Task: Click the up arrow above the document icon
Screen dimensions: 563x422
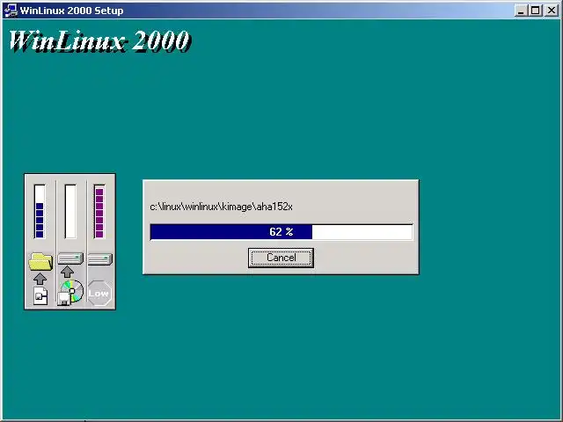Action: point(40,279)
